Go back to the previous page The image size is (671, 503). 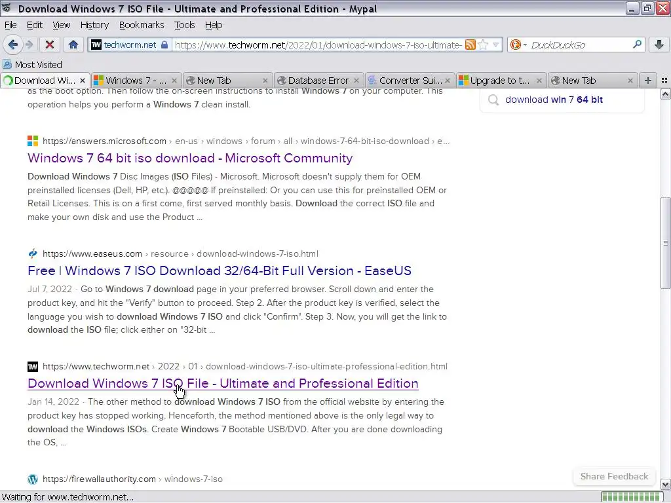(13, 45)
